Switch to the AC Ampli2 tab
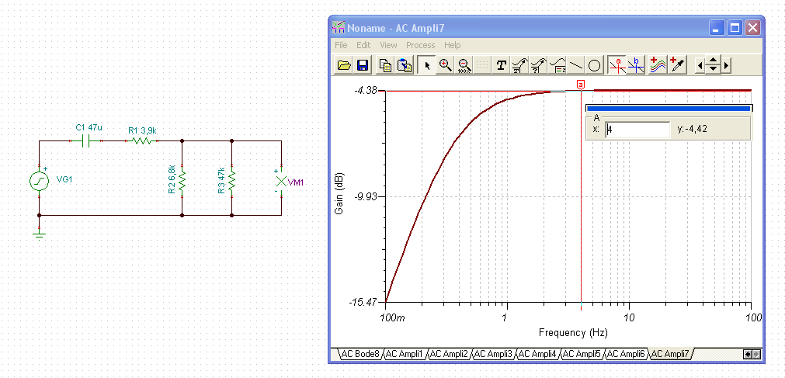 (x=449, y=354)
